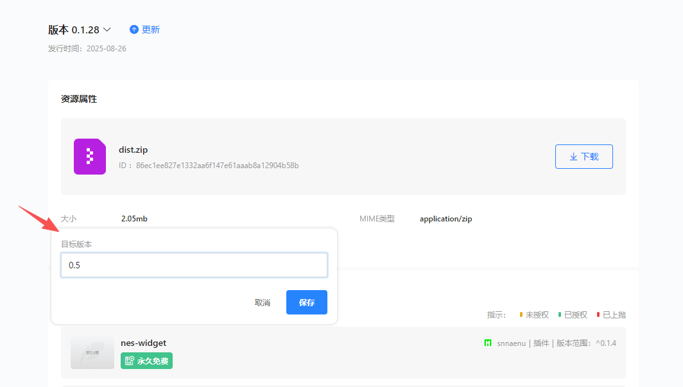Click the purple dist.zip file icon

pos(89,157)
